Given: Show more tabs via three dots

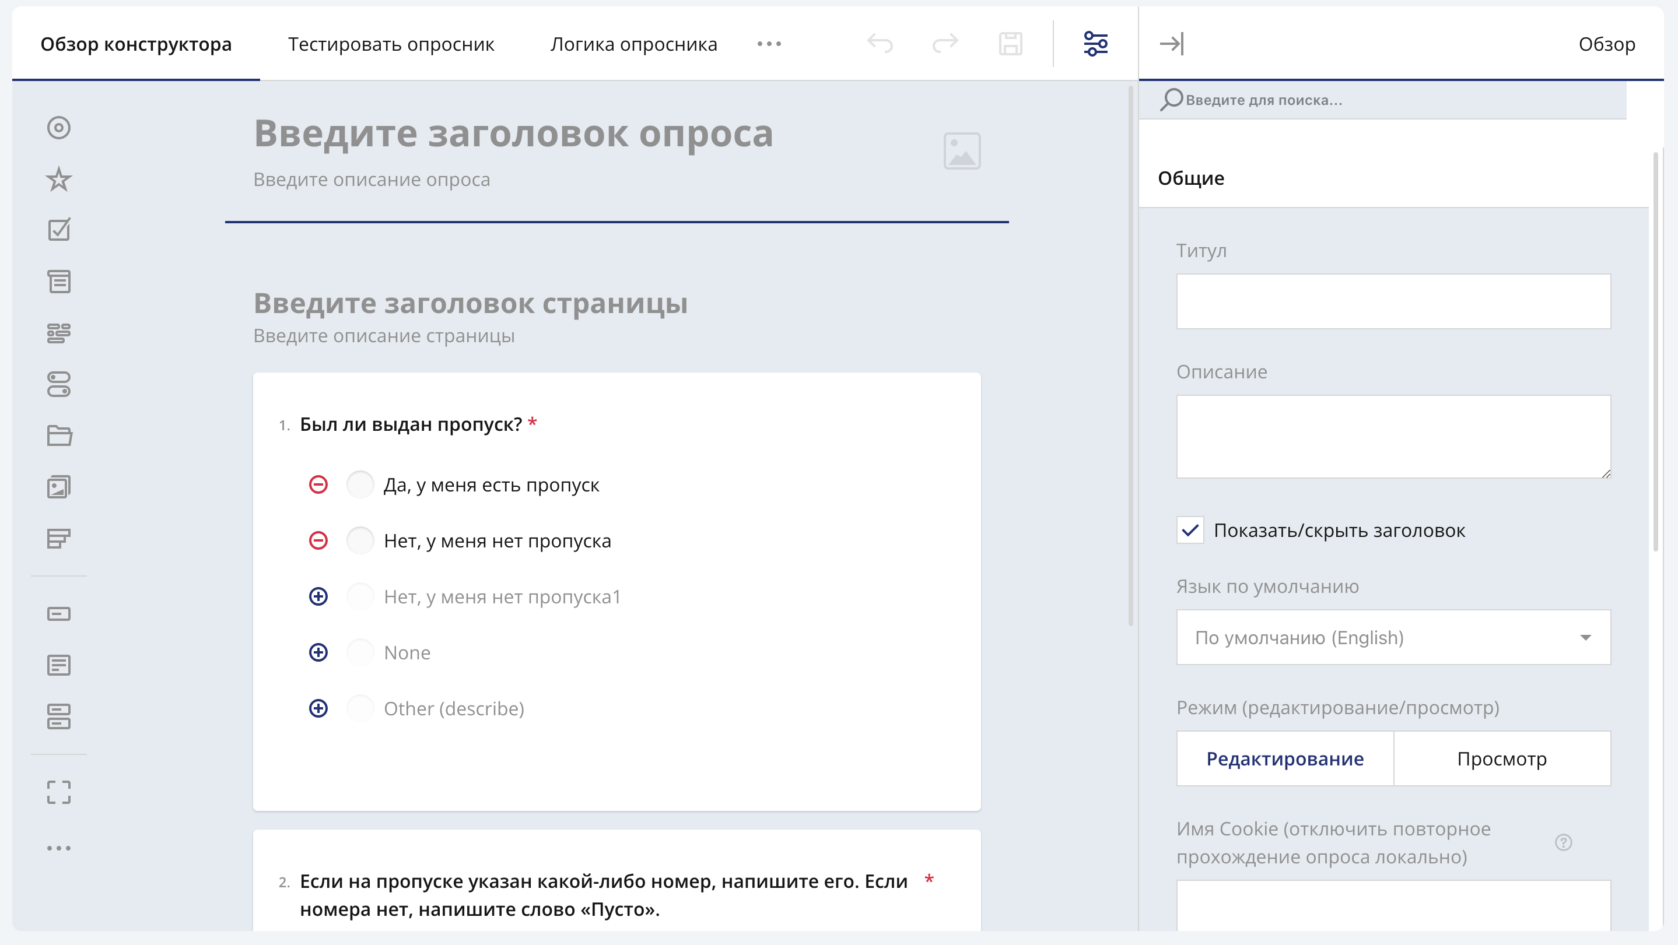Looking at the screenshot, I should coord(769,44).
